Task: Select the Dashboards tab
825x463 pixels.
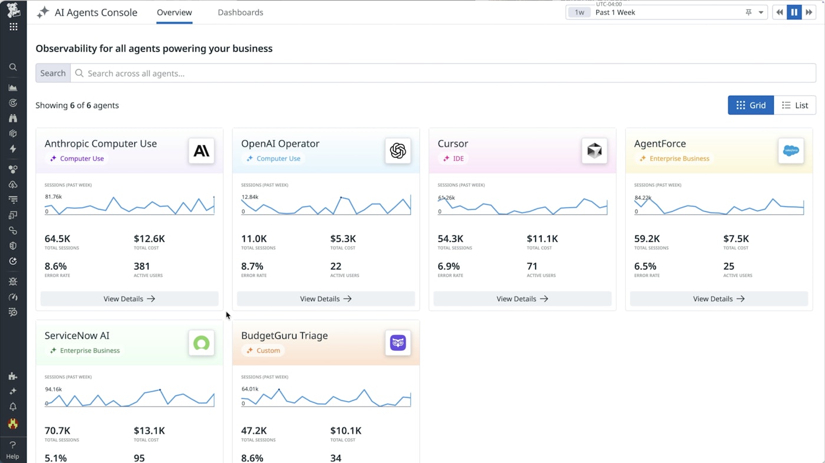Action: click(x=240, y=12)
